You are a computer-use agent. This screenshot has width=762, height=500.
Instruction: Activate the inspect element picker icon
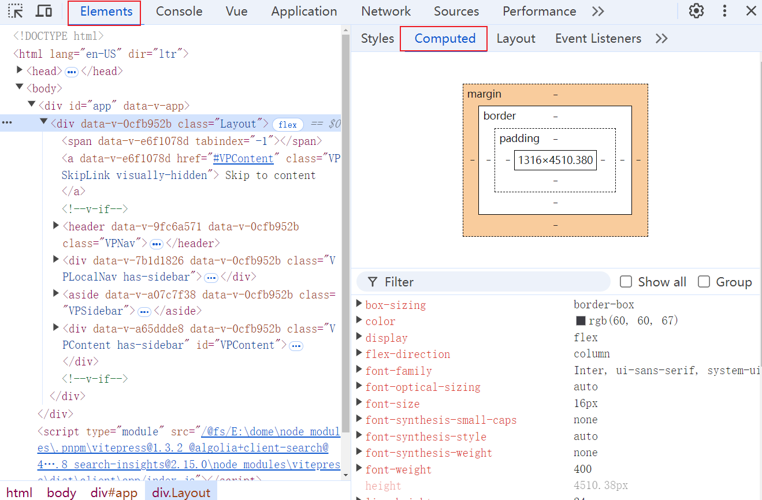[x=15, y=11]
